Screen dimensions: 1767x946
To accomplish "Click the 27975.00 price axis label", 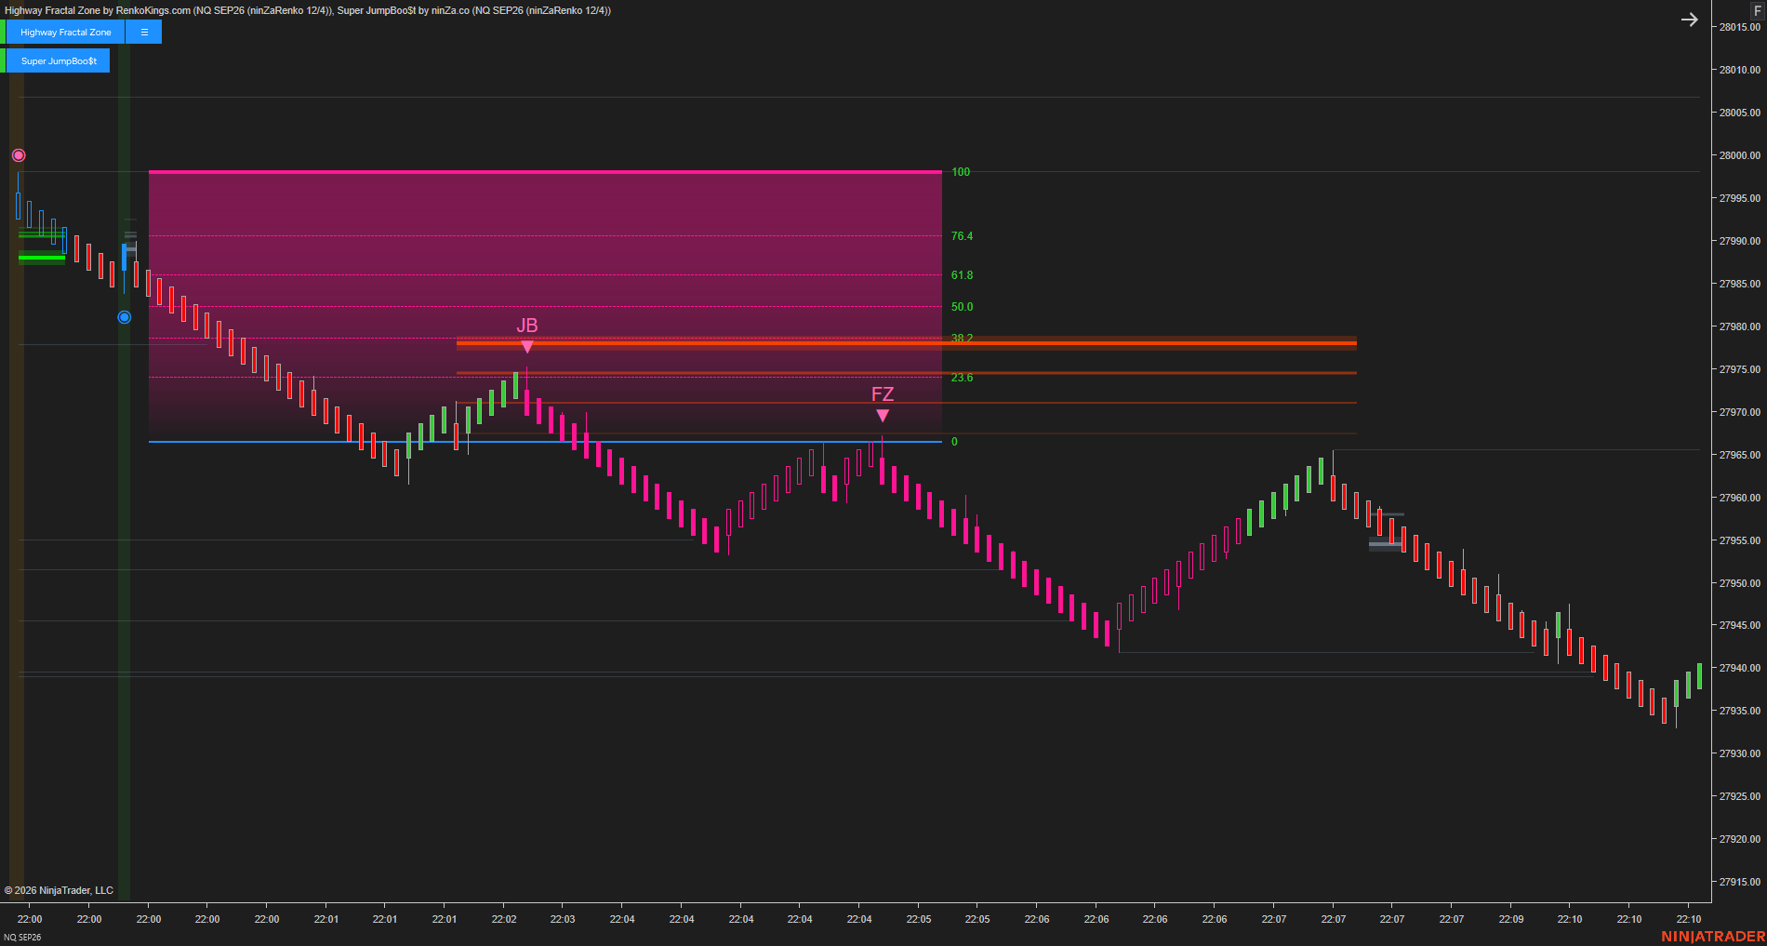I will point(1739,369).
